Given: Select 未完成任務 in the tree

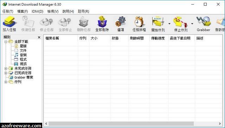Looking at the screenshot, I should (x=23, y=68).
